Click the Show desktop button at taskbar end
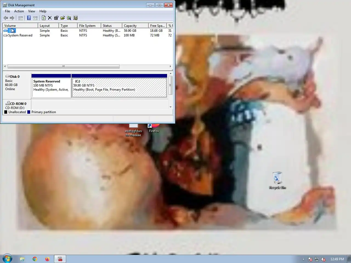Viewport: 351px width, 263px height. 349,259
